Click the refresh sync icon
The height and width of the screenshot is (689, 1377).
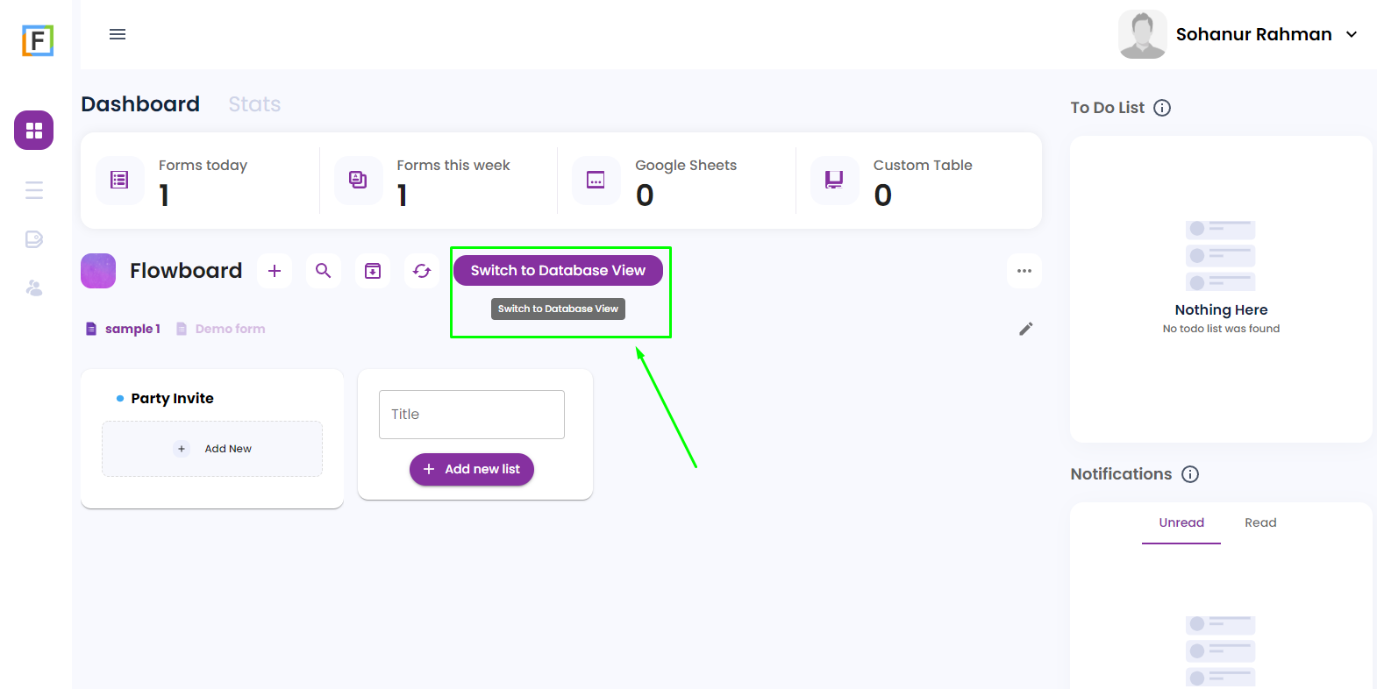click(422, 271)
